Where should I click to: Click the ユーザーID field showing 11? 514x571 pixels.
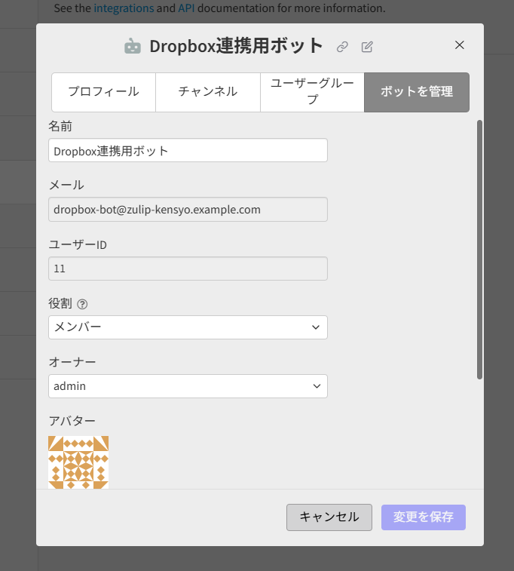(188, 269)
